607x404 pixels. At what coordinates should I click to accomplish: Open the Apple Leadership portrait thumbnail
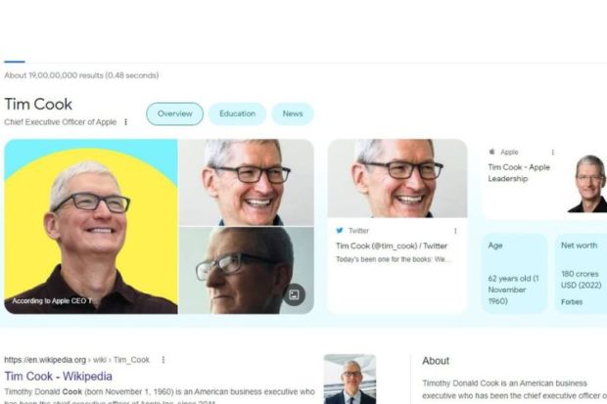[x=587, y=184]
